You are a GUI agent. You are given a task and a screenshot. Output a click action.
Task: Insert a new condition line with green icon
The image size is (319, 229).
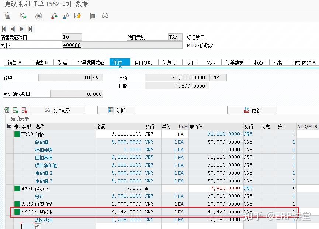(x=16, y=110)
